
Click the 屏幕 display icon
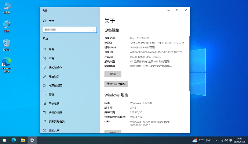point(44,49)
